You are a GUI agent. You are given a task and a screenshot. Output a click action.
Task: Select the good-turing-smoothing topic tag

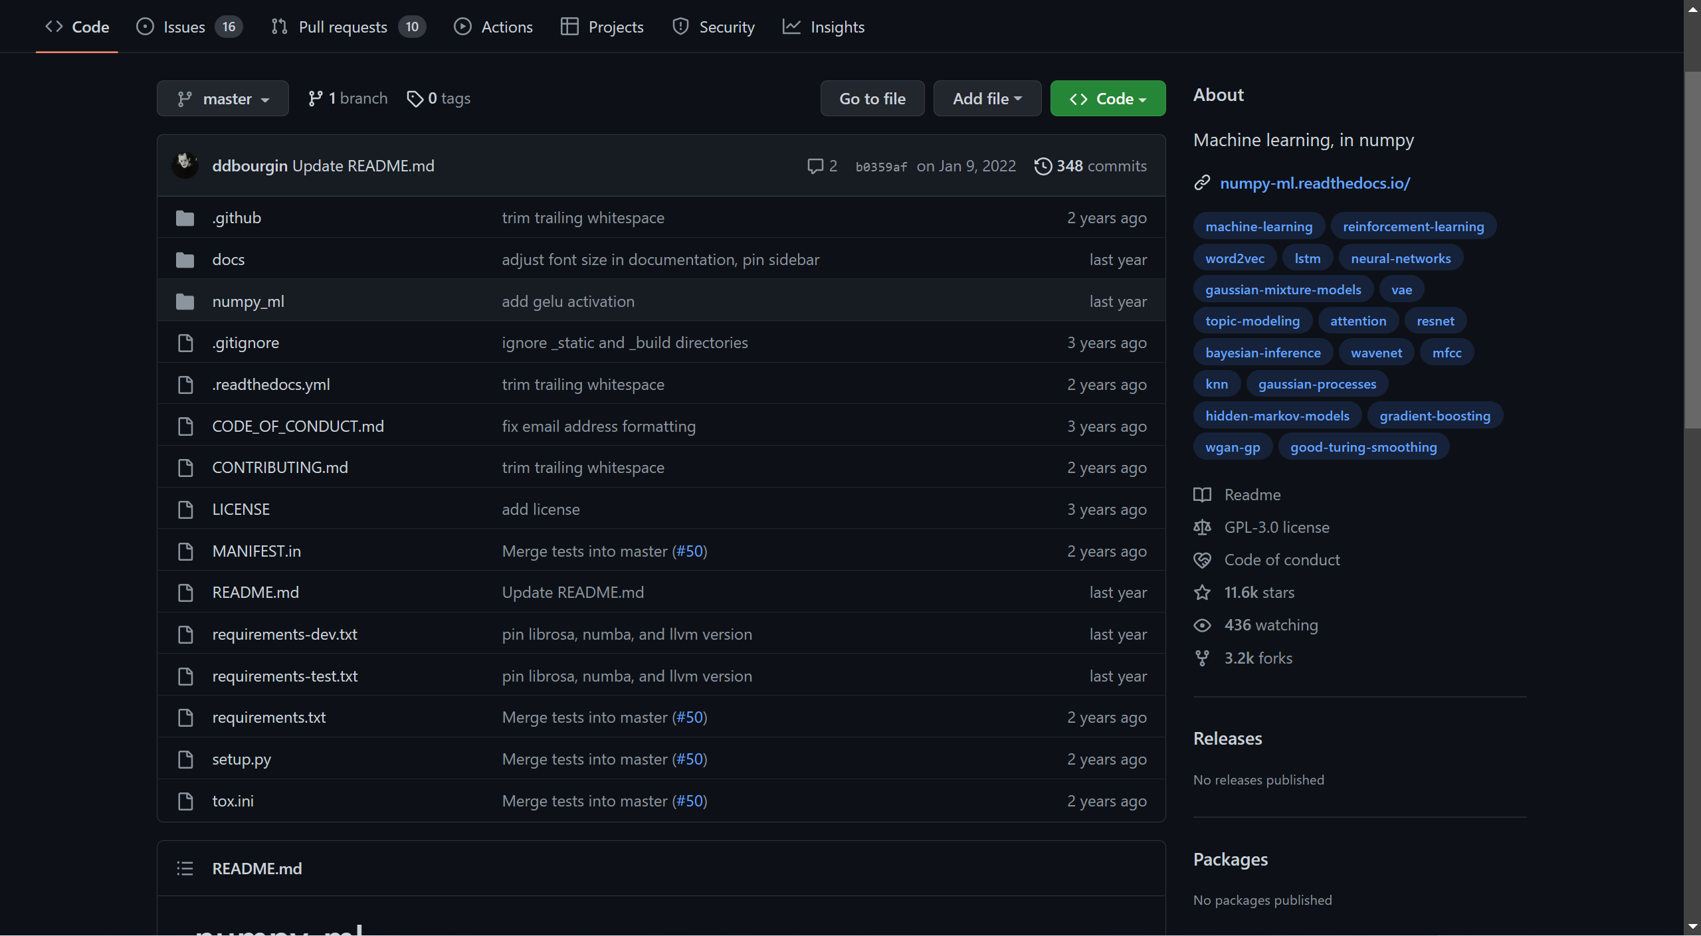[x=1363, y=447]
